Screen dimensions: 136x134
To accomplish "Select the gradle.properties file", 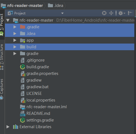I will click(x=42, y=74).
